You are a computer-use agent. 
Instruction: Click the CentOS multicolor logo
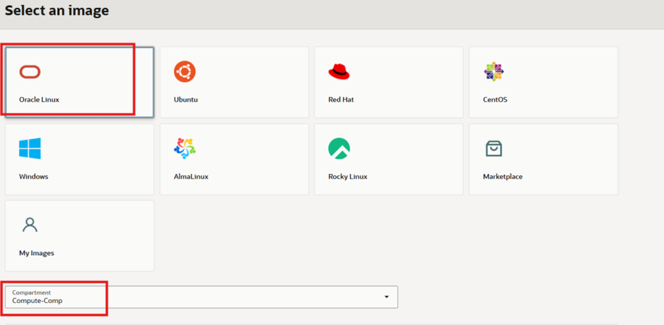pyautogui.click(x=493, y=72)
